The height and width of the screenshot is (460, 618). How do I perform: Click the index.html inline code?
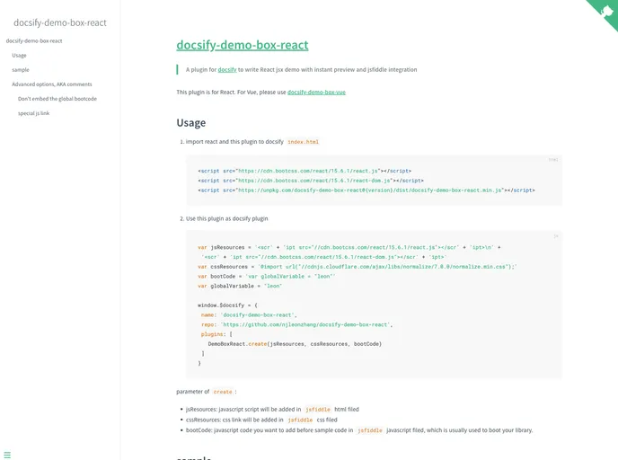click(x=303, y=142)
